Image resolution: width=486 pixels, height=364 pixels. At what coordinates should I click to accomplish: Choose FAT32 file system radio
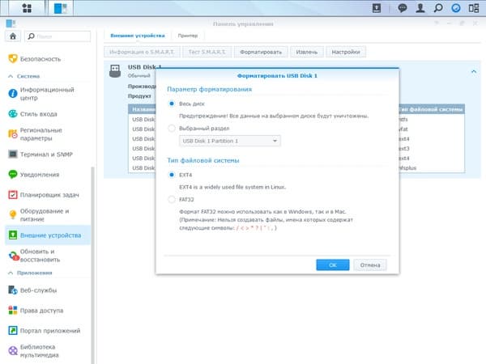(172, 199)
